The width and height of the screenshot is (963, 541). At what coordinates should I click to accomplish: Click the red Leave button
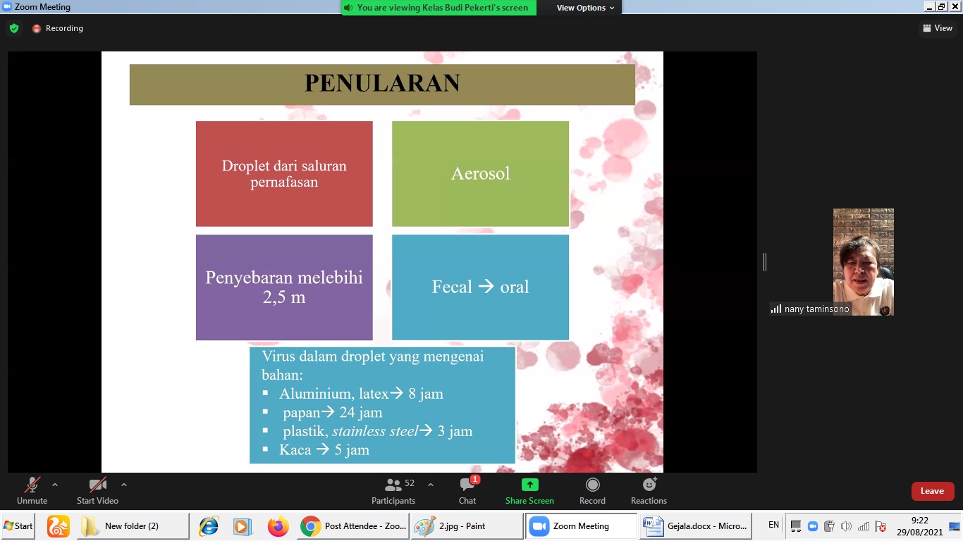pyautogui.click(x=932, y=491)
